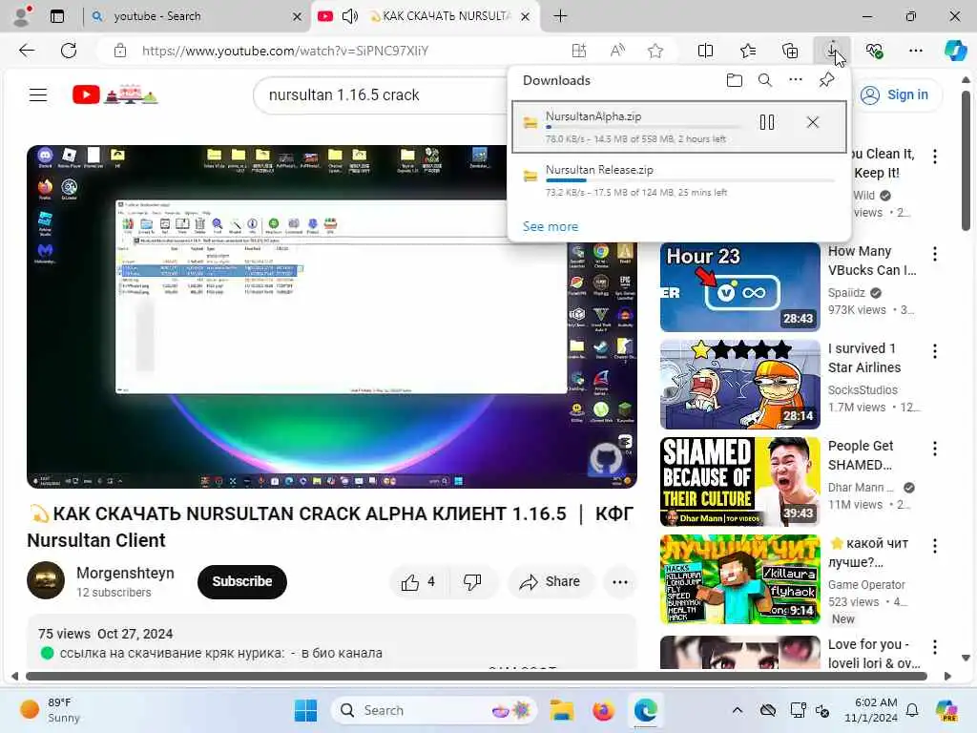Click the main video player
This screenshot has height=733, width=977.
331,317
